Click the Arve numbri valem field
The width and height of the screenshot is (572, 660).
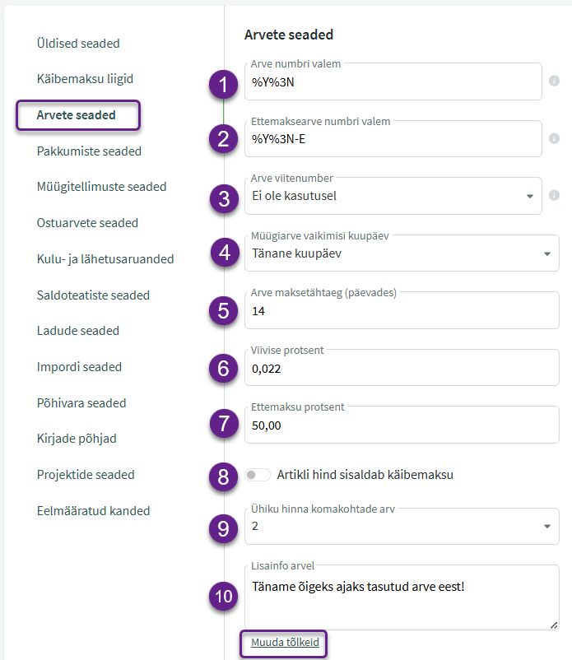click(x=393, y=81)
